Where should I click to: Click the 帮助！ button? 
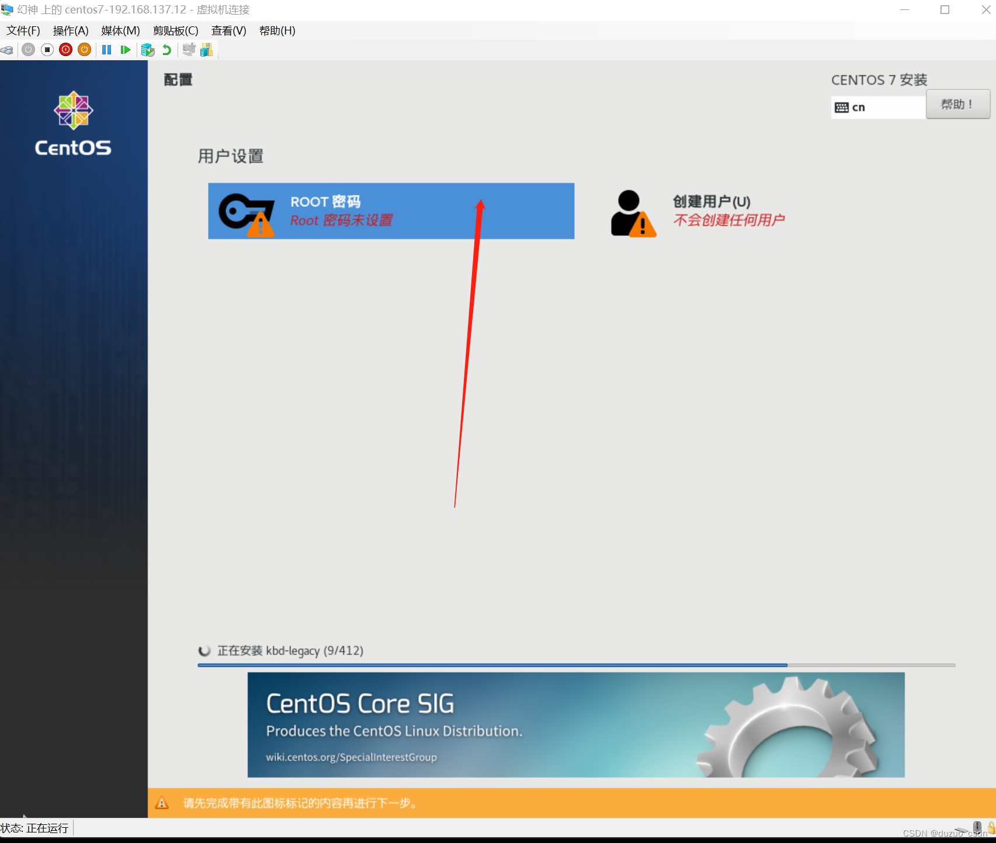957,105
